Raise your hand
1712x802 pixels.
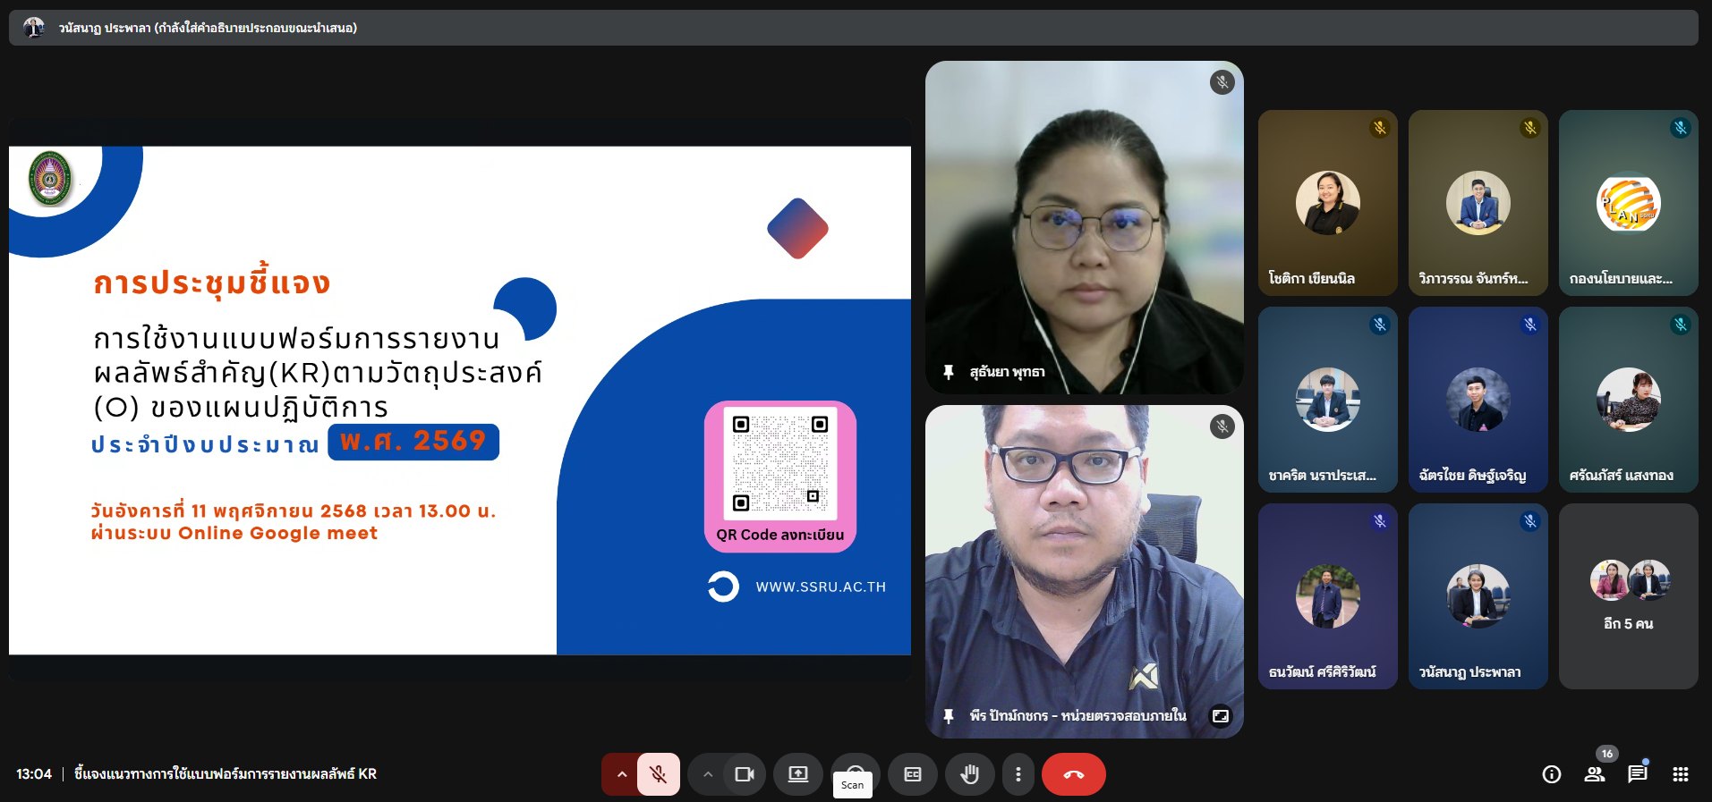point(969,774)
